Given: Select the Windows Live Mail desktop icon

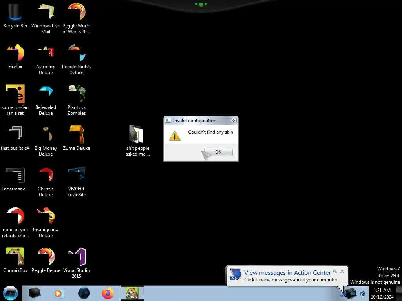Looking at the screenshot, I should tap(46, 18).
